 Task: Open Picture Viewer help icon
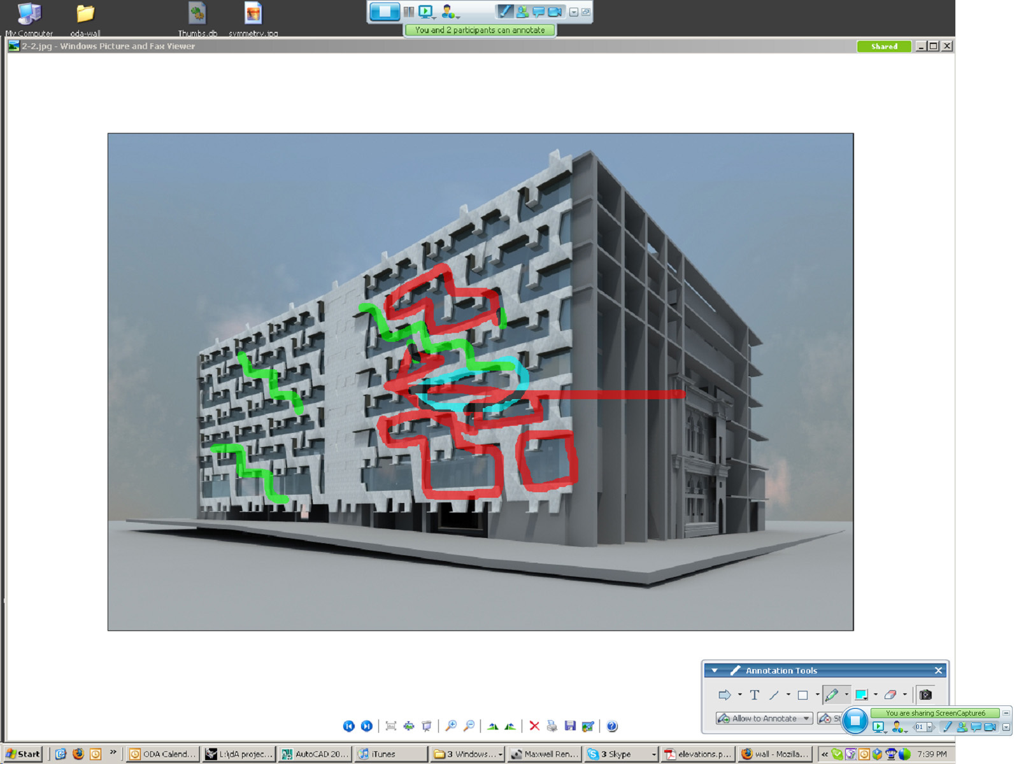(x=612, y=726)
